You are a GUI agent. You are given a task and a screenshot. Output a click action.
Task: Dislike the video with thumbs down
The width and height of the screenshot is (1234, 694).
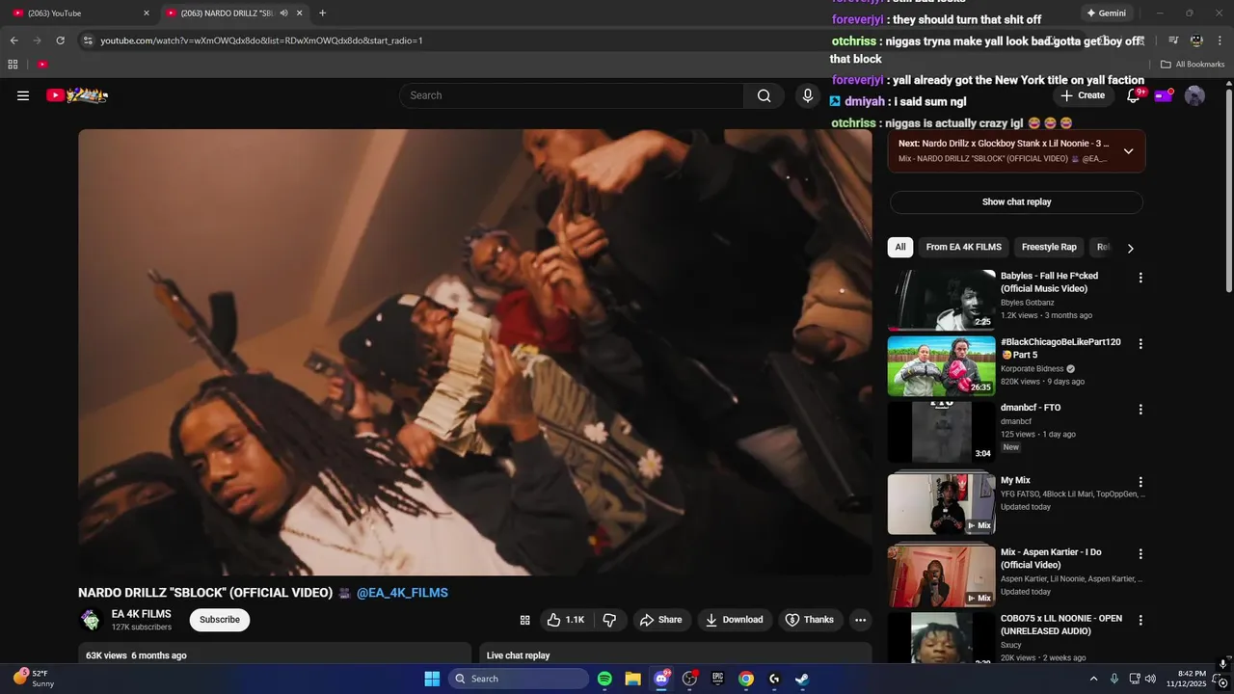tap(609, 620)
